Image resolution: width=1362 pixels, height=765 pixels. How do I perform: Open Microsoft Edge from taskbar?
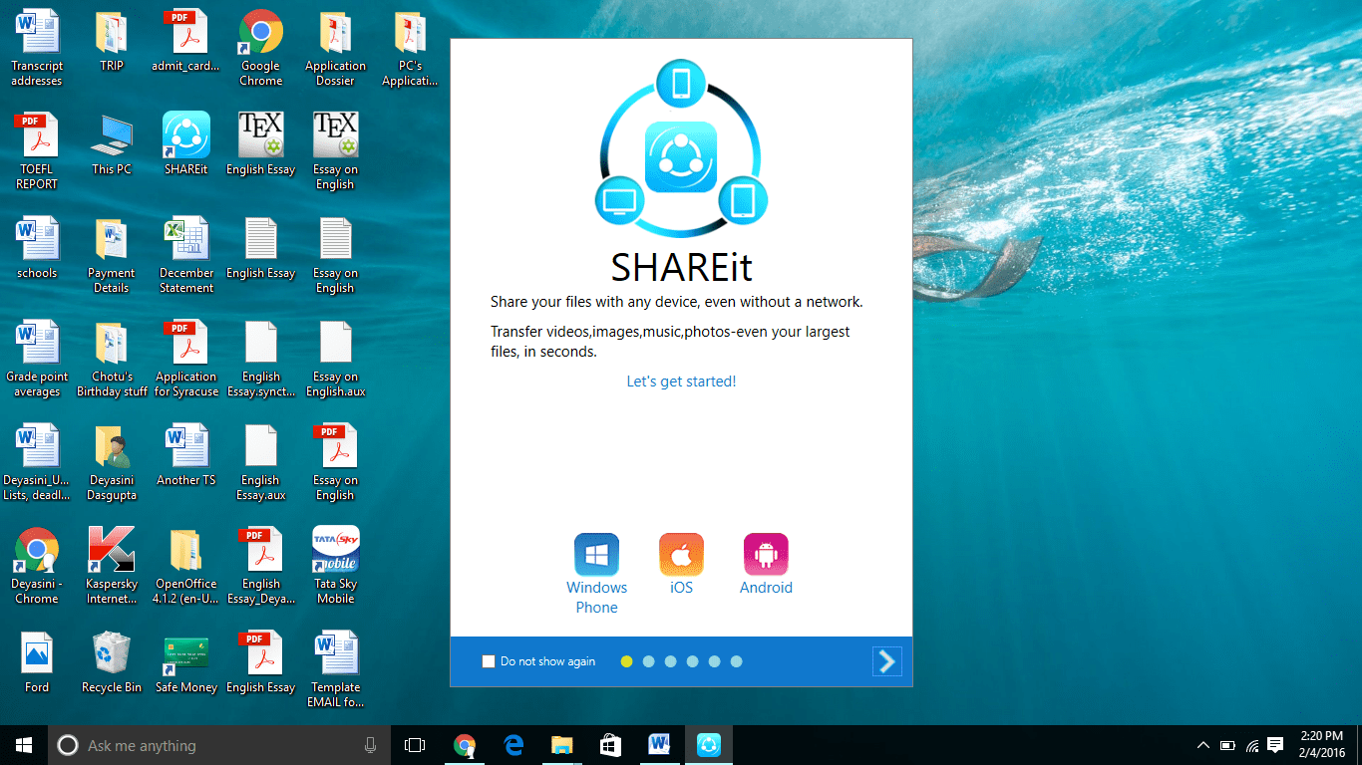(x=513, y=745)
